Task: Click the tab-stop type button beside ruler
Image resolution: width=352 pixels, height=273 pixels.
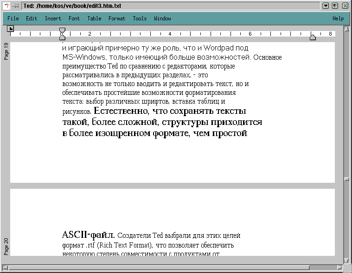Action: pos(11,29)
